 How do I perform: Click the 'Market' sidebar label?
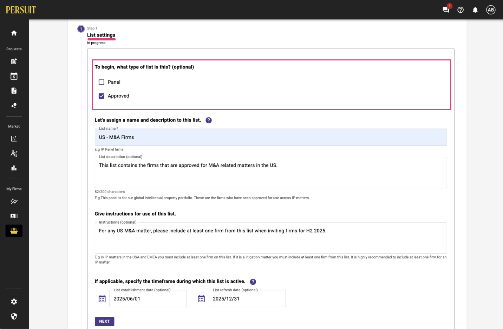[14, 127]
